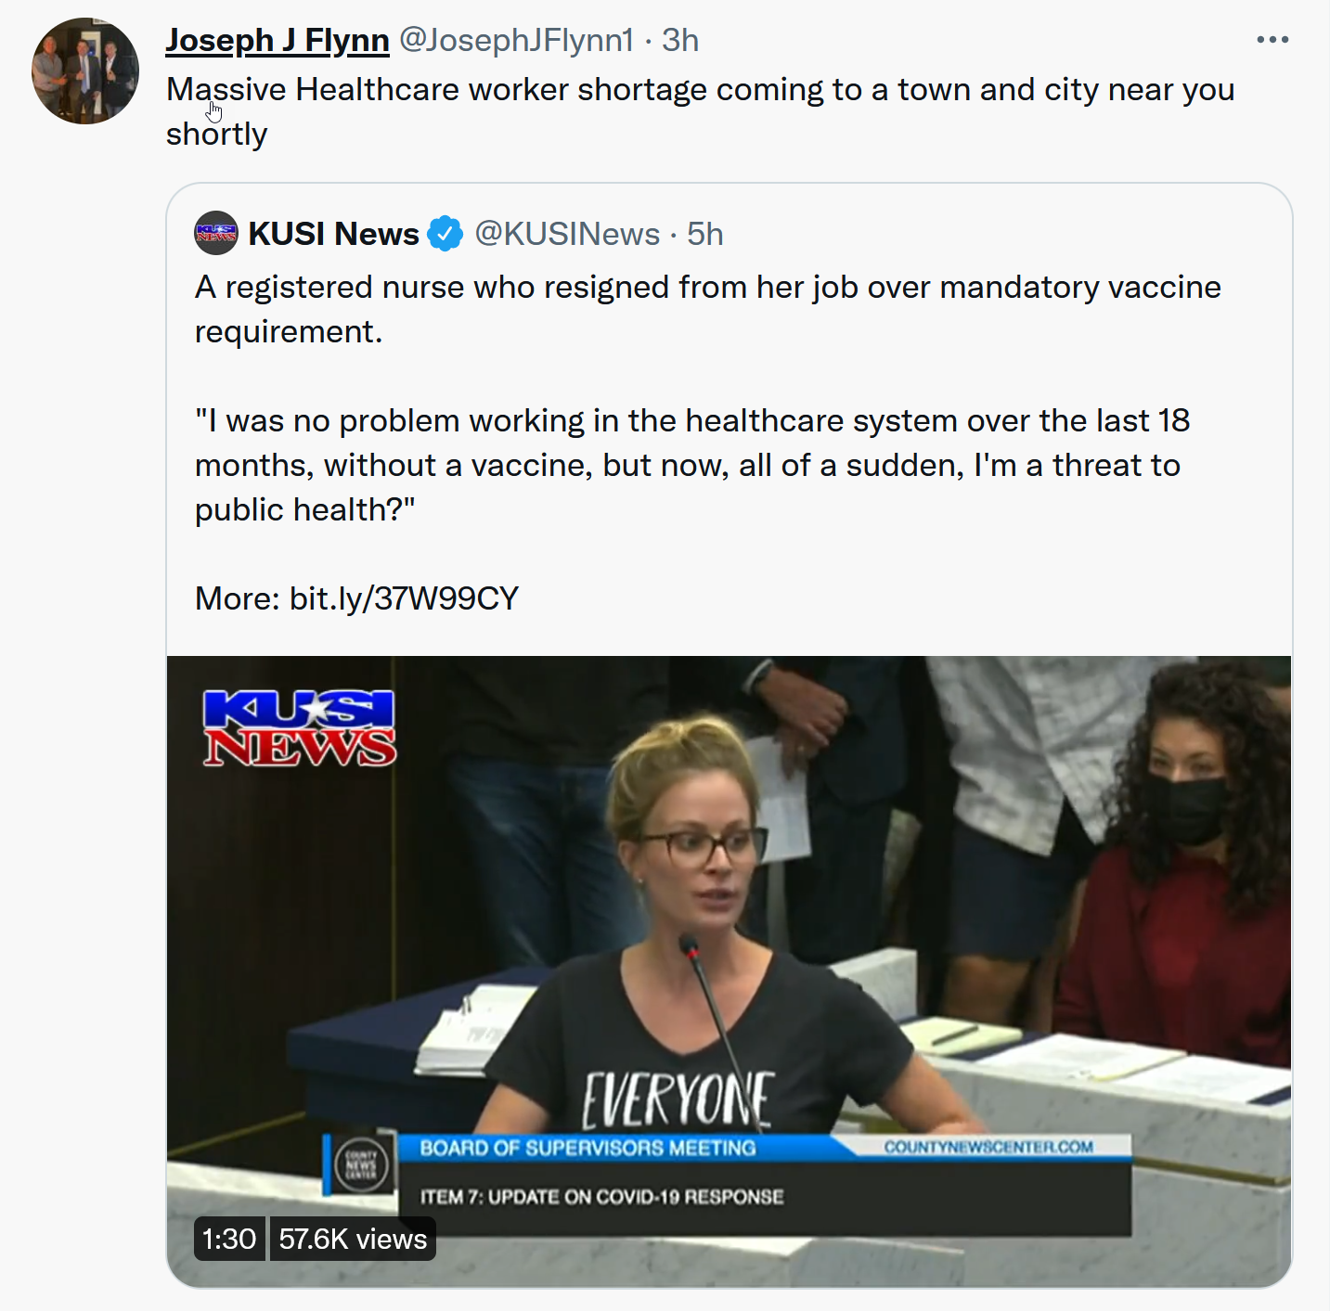Click the Board of Supervisors Meeting banner

588,1148
